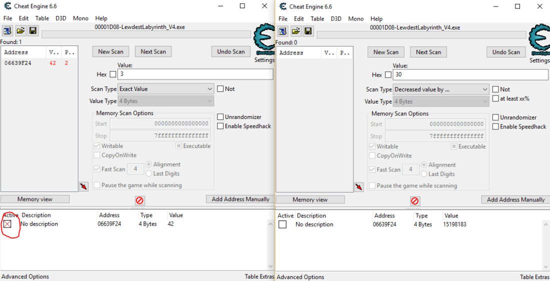
Task: Click the save floppy icon in left window
Action: (33, 31)
